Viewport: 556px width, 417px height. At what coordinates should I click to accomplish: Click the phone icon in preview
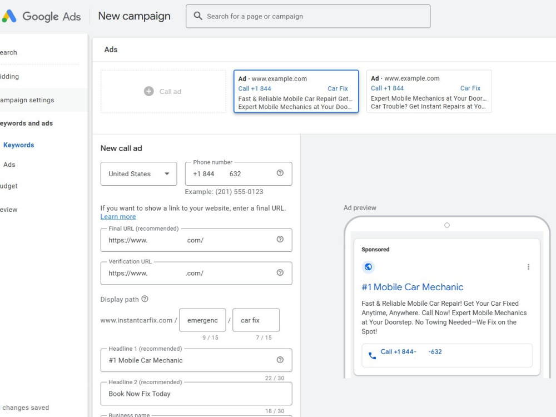click(372, 355)
